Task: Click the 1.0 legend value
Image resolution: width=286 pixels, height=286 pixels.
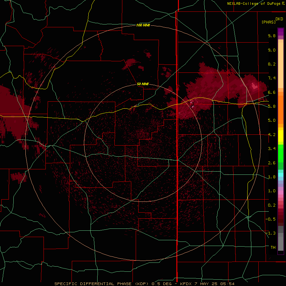Action: 272,191
